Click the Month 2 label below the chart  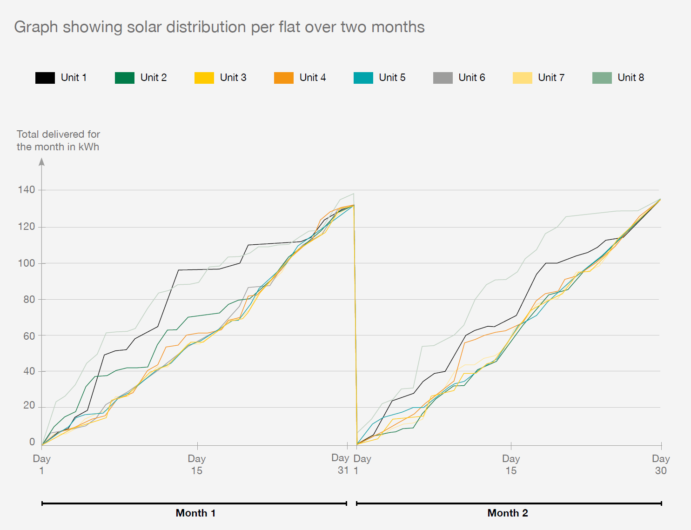508,513
